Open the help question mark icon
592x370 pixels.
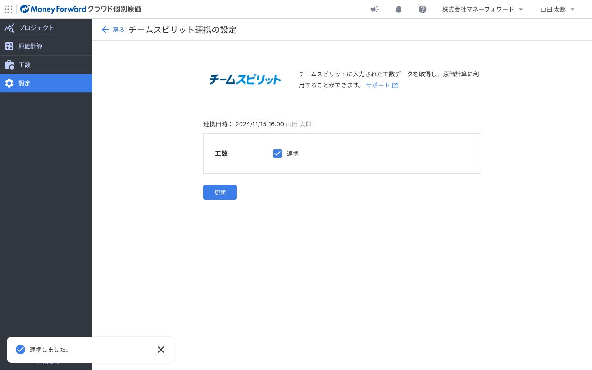coord(423,9)
